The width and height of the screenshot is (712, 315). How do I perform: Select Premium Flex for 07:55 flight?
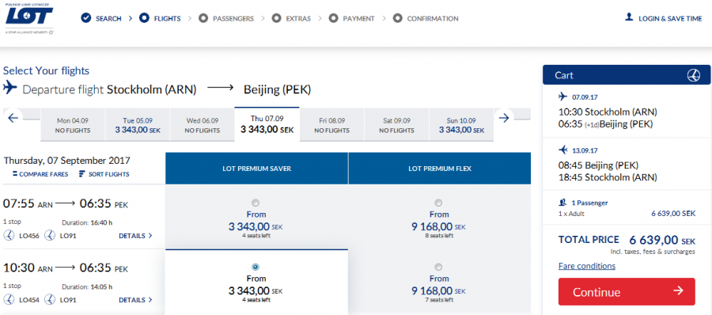438,203
